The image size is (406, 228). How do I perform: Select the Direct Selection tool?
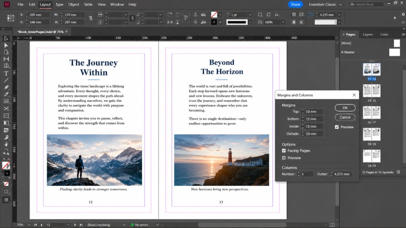click(x=6, y=46)
